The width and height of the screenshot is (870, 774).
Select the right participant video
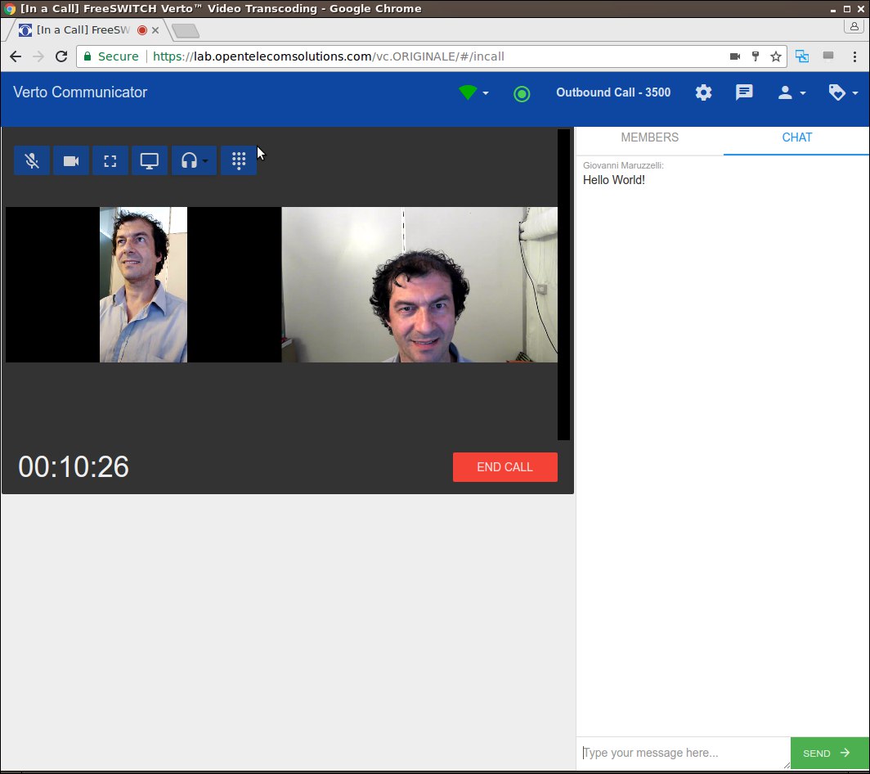pyautogui.click(x=419, y=285)
